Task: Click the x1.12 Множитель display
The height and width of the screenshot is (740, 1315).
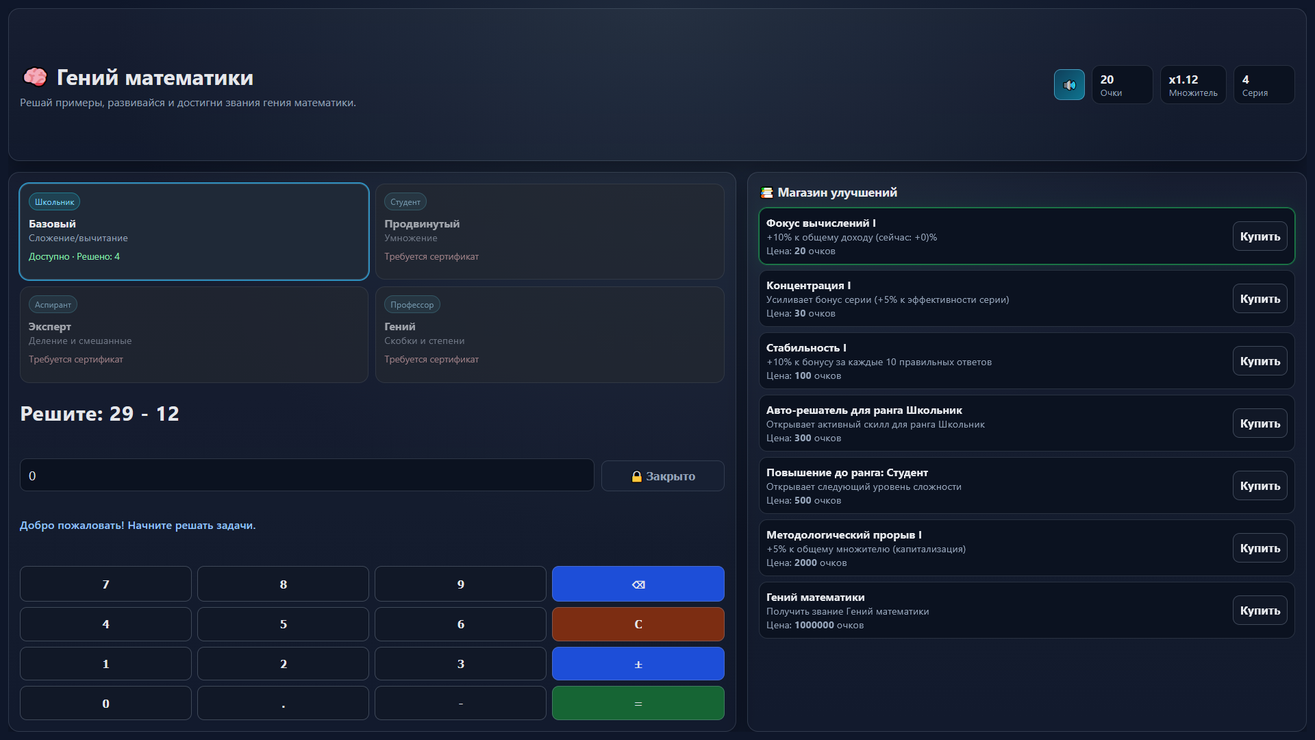Action: click(1192, 84)
